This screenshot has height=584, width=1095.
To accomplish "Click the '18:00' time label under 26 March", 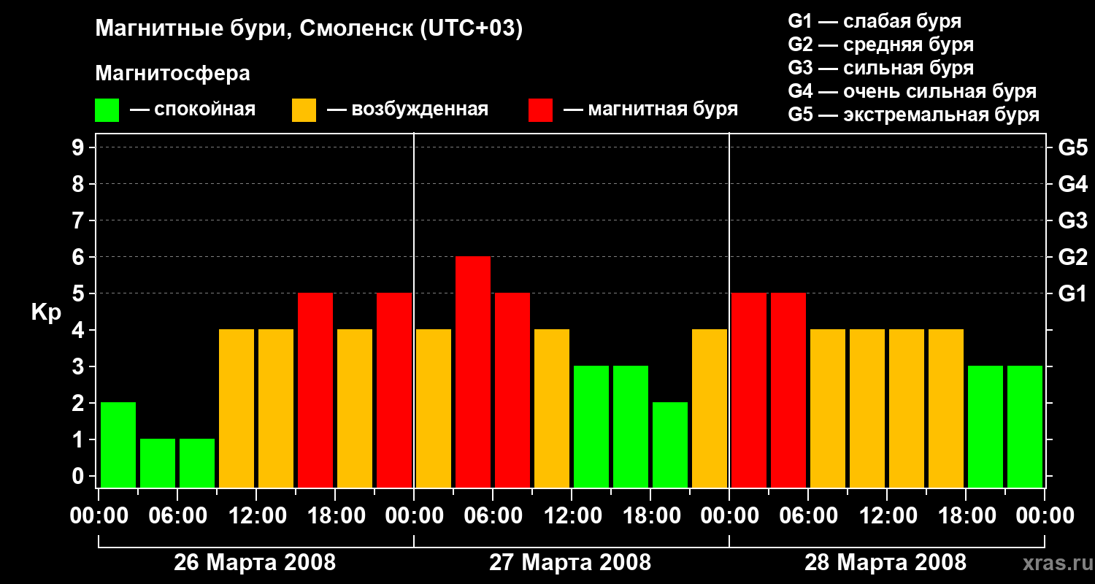I will tap(335, 516).
